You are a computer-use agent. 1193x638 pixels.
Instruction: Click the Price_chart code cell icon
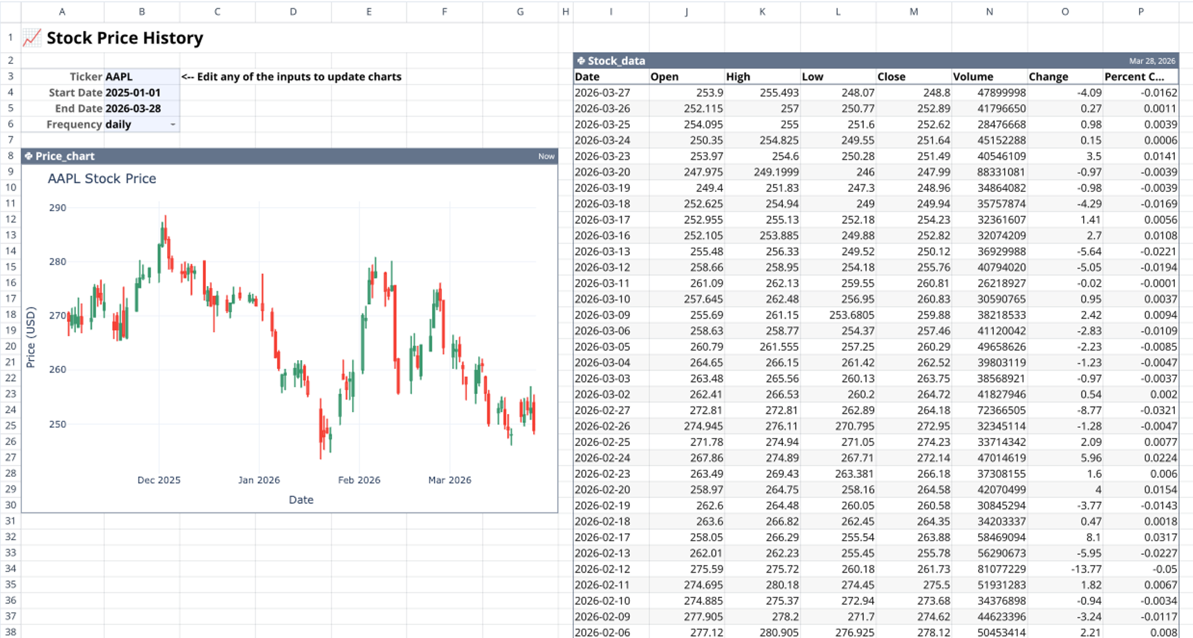pyautogui.click(x=28, y=156)
